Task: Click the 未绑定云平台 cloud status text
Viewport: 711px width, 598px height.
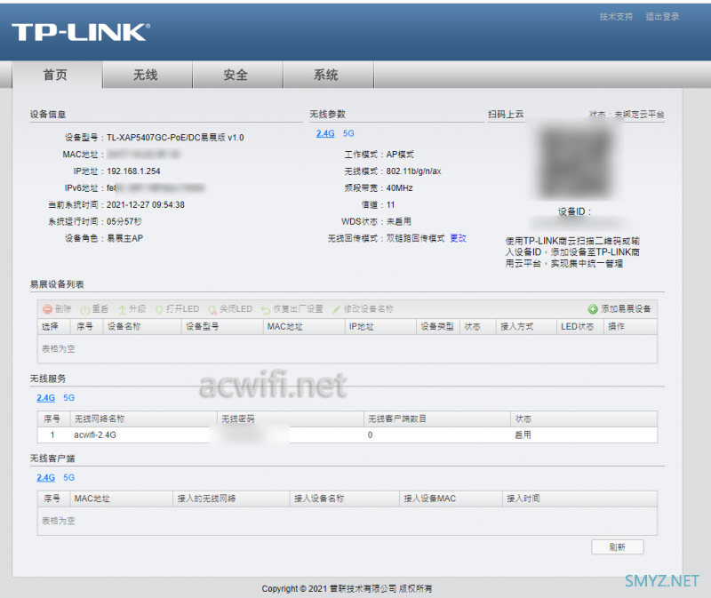Action: tap(639, 115)
